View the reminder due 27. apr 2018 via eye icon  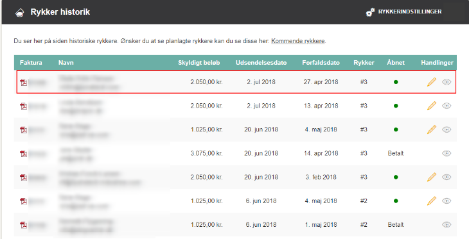pos(447,82)
